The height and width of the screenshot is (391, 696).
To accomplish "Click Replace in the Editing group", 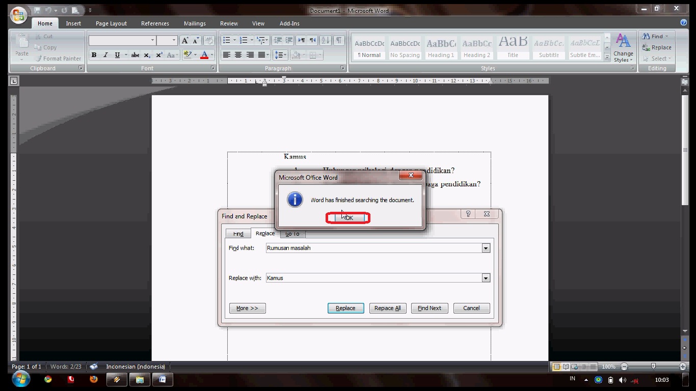I will tap(657, 47).
